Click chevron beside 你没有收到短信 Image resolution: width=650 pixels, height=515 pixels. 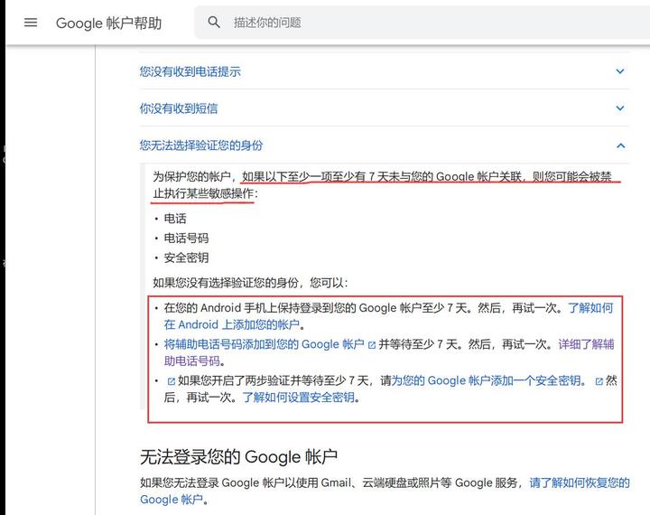pos(620,108)
